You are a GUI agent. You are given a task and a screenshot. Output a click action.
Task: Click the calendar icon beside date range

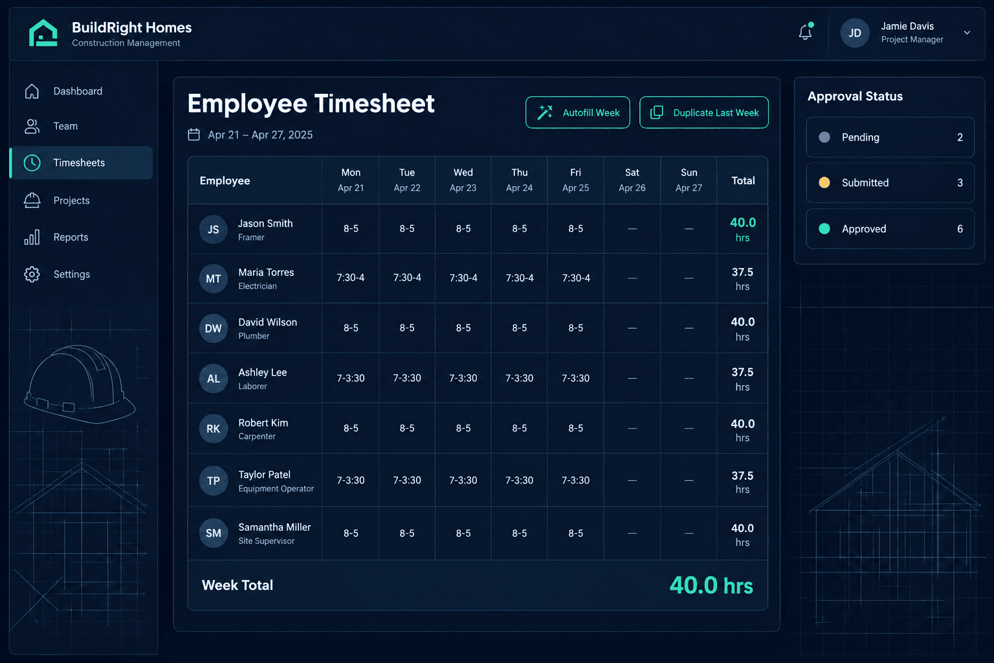tap(193, 135)
